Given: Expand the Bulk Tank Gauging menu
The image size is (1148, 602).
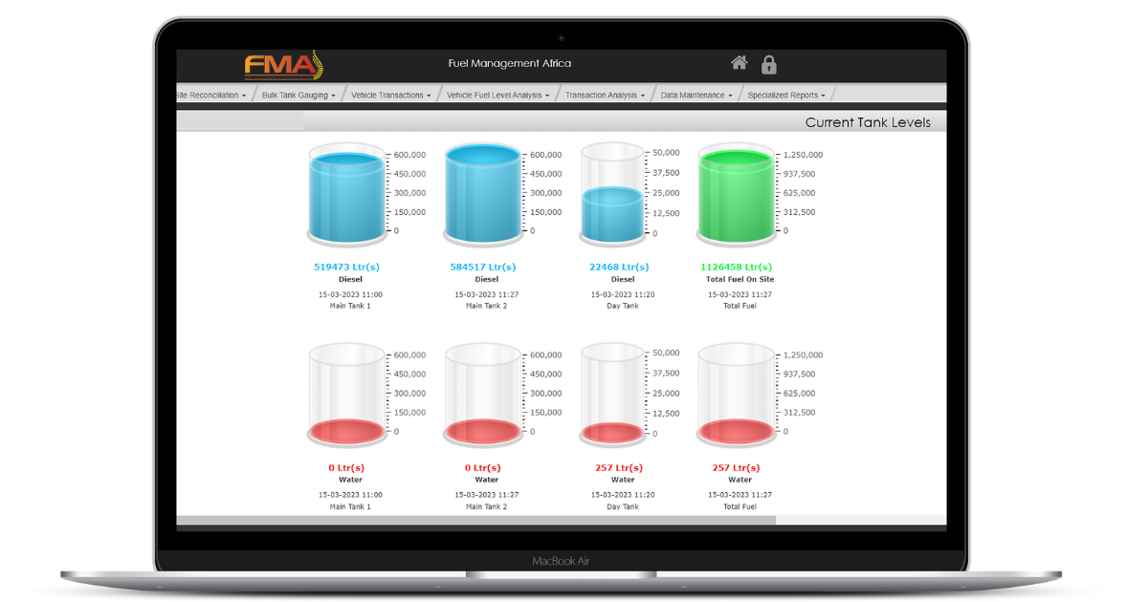Looking at the screenshot, I should pos(298,96).
